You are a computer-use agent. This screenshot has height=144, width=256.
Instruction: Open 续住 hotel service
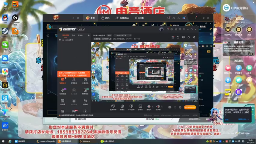point(249,69)
